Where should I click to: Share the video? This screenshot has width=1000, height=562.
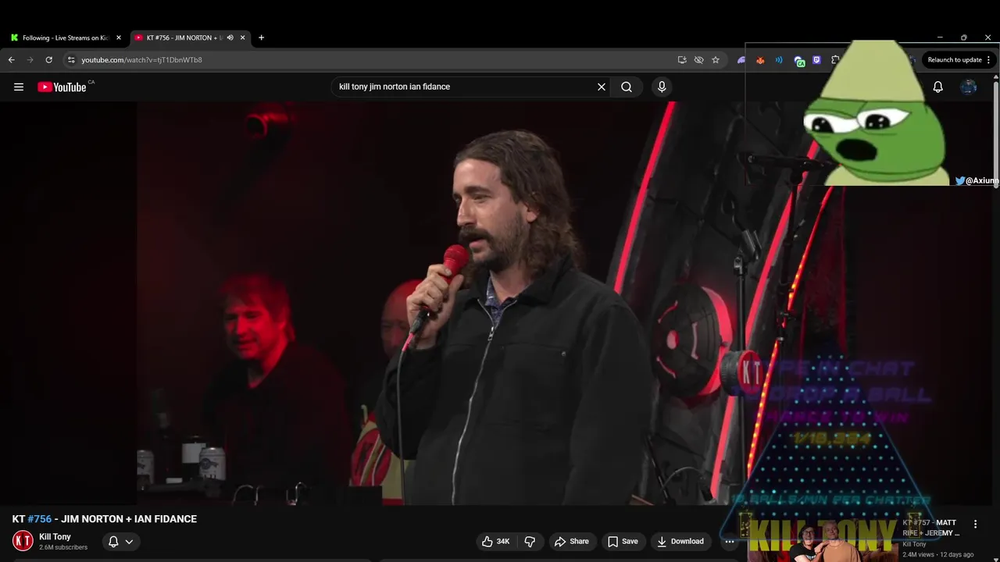click(x=572, y=541)
